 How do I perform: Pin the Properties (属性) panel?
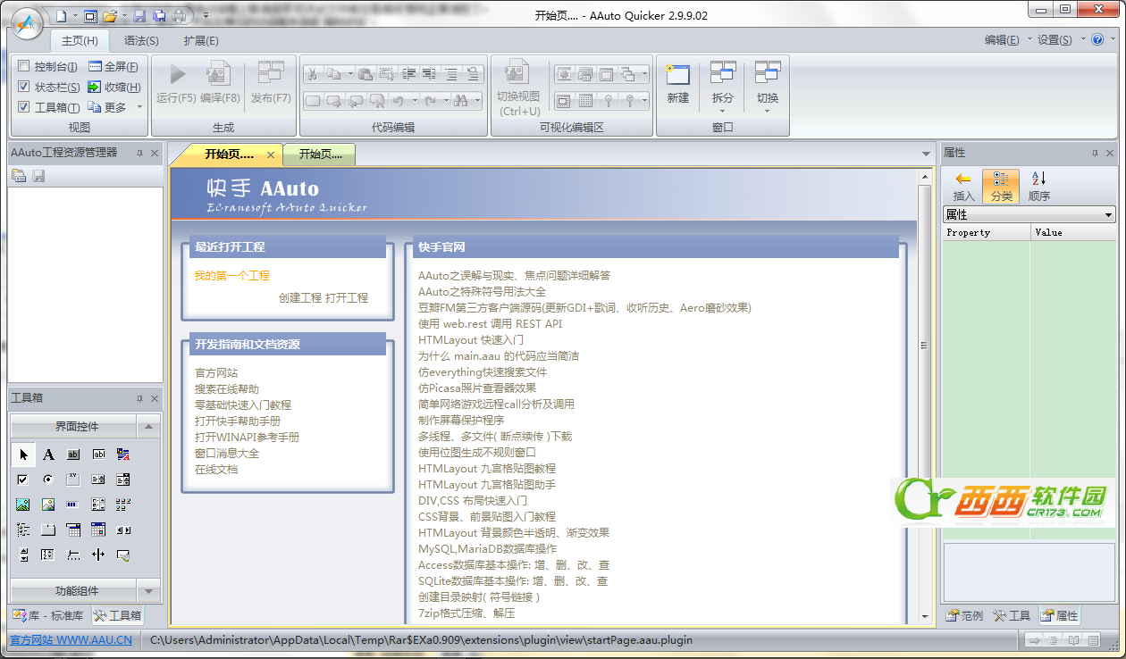pyautogui.click(x=1095, y=153)
